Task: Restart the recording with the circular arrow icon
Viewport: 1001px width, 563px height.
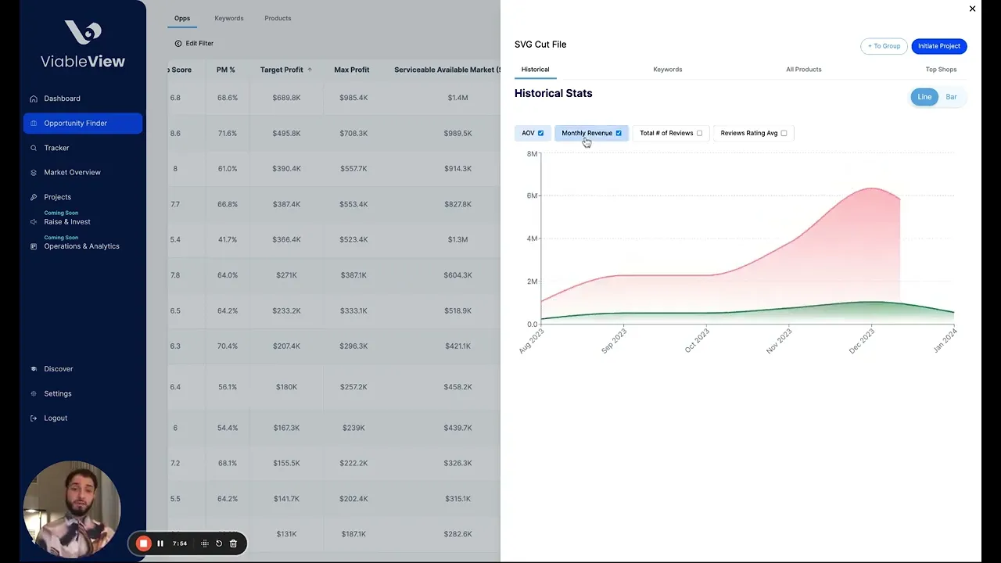Action: click(x=219, y=543)
